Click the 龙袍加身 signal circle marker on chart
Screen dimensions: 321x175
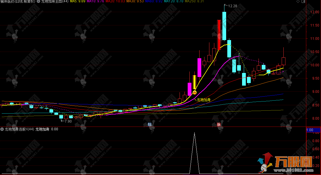coord(195,93)
